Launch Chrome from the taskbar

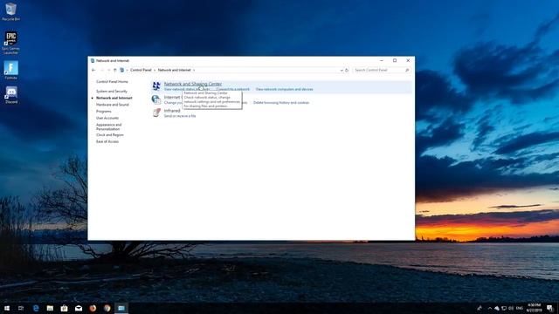click(107, 308)
